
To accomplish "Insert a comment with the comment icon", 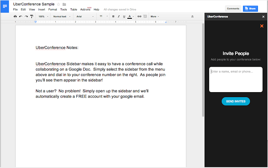I will coord(145,16).
